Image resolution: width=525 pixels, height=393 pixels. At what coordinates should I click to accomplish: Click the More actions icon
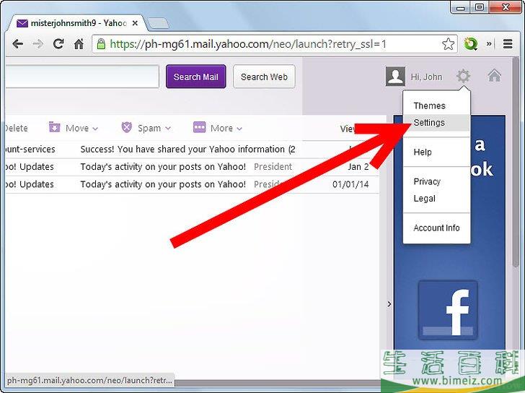pyautogui.click(x=199, y=127)
